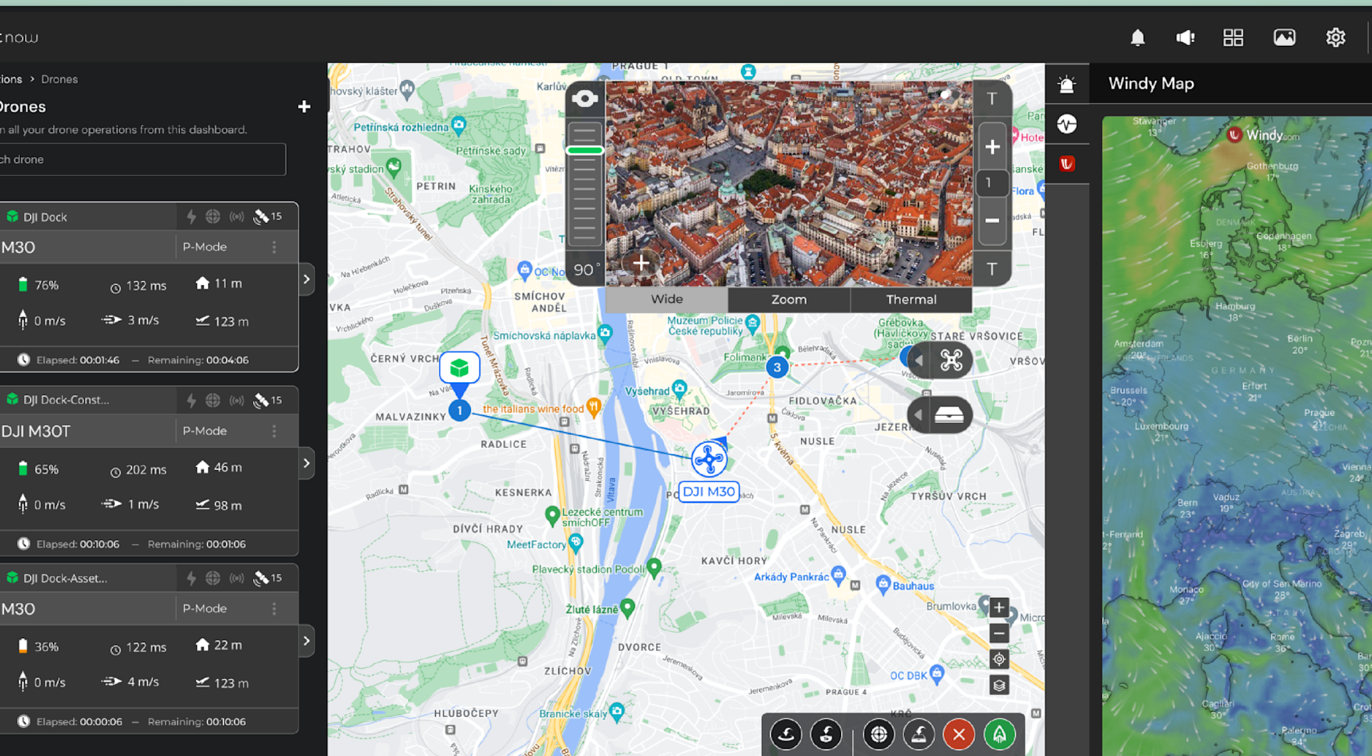The image size is (1372, 756).
Task: Select the DJI M30 drone marker on map
Action: point(708,459)
